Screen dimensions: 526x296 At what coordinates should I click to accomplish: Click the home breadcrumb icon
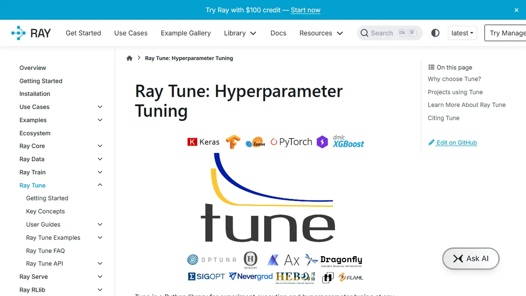[x=129, y=58]
